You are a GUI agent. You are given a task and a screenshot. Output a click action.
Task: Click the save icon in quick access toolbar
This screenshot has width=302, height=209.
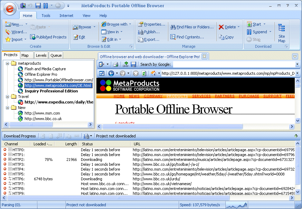point(38,6)
